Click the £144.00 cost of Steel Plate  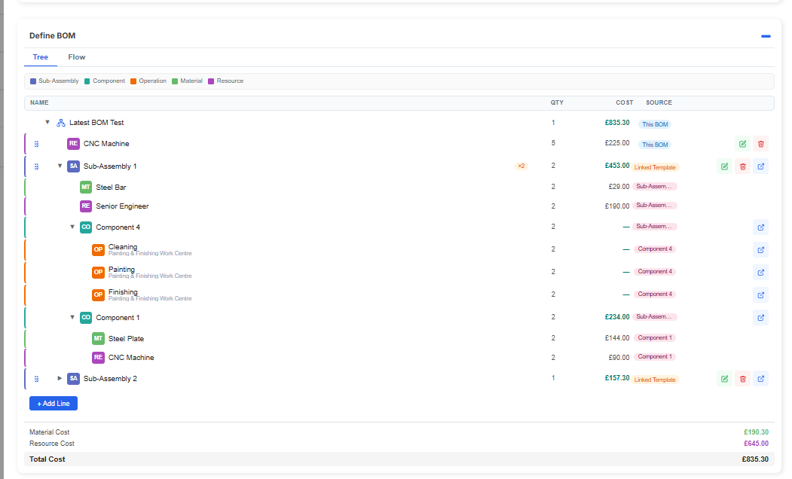point(617,338)
